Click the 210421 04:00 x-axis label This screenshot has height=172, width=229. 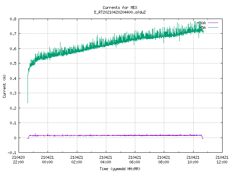[x=106, y=160]
